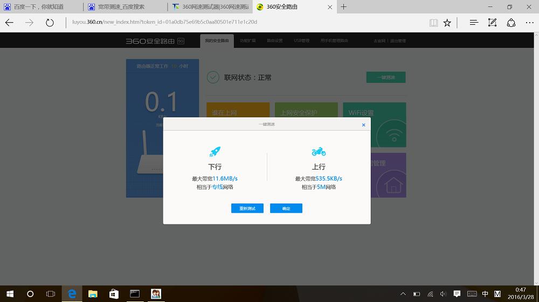The width and height of the screenshot is (539, 302).
Task: Close the 360安全路由 browser tab
Action: coord(330,7)
